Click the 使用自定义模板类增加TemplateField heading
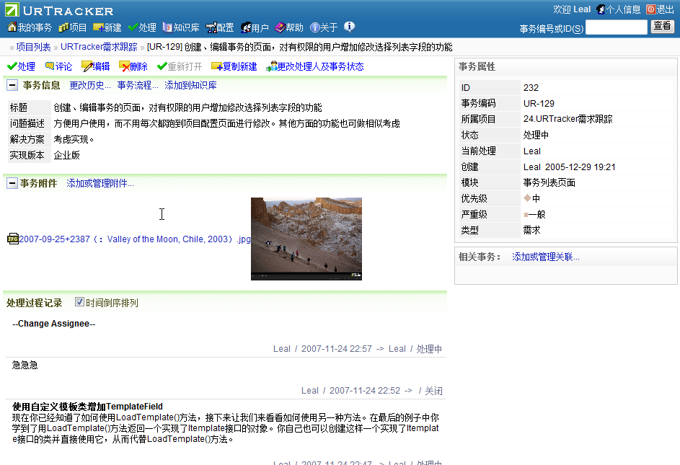680x465 pixels. pyautogui.click(x=87, y=407)
